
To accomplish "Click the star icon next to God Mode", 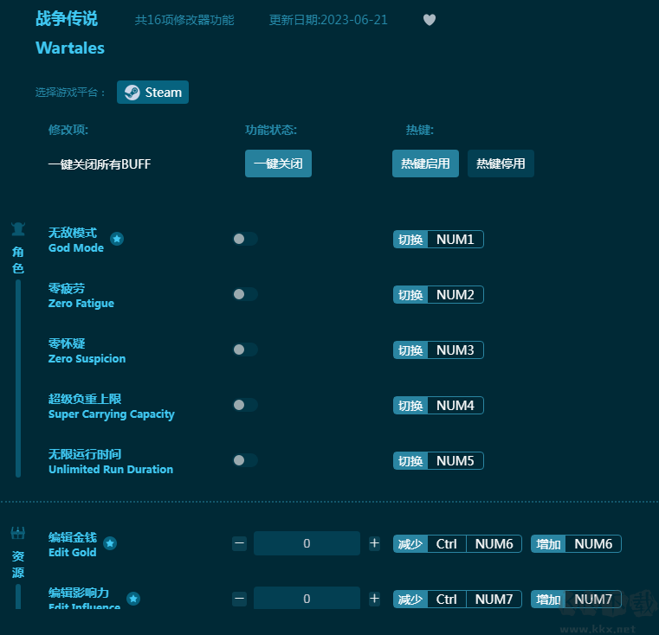I will point(117,239).
